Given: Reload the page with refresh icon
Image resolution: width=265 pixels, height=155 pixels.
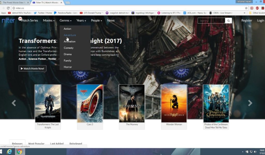Looking at the screenshot, I should [8, 8].
